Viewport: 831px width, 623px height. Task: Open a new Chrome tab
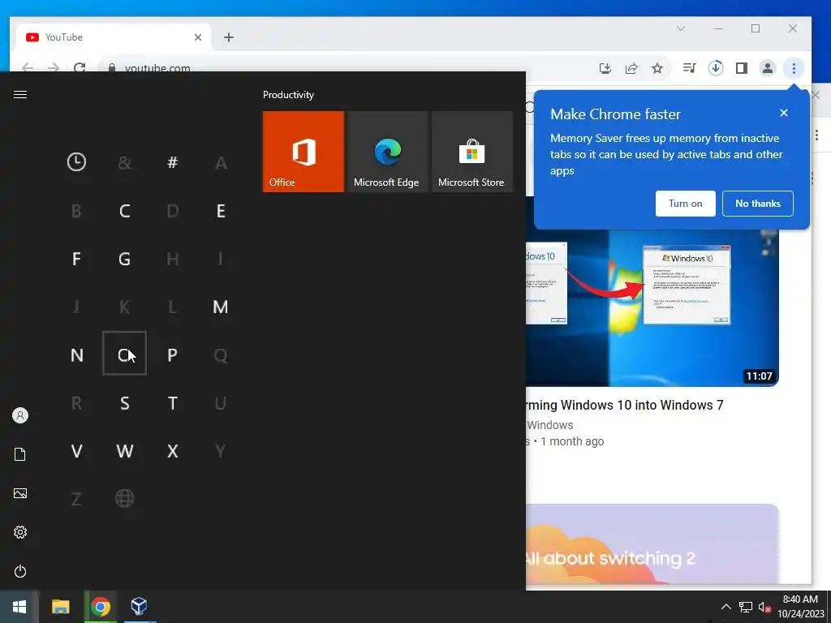(228, 37)
